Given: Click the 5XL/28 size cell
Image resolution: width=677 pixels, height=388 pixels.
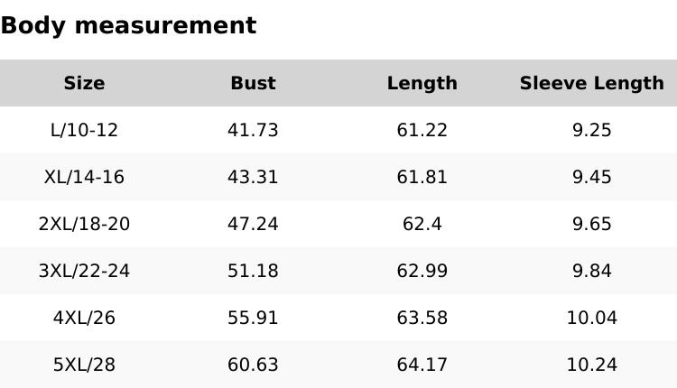Looking at the screenshot, I should [x=84, y=365].
